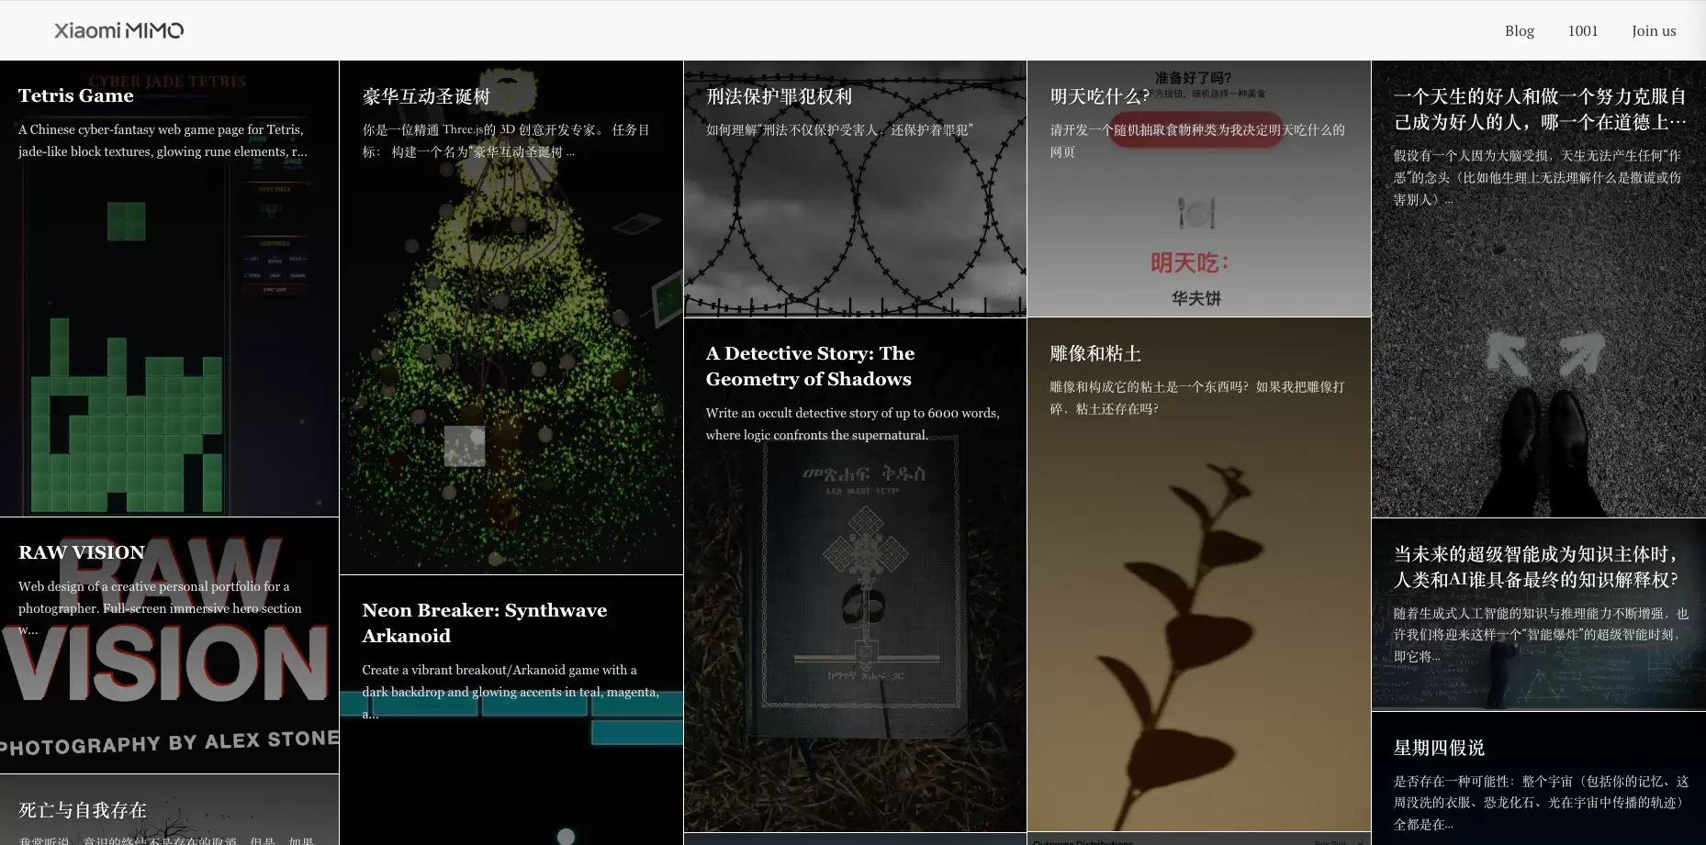The height and width of the screenshot is (845, 1706).
Task: Open the 死亡与自我存在 card
Action: pos(83,810)
